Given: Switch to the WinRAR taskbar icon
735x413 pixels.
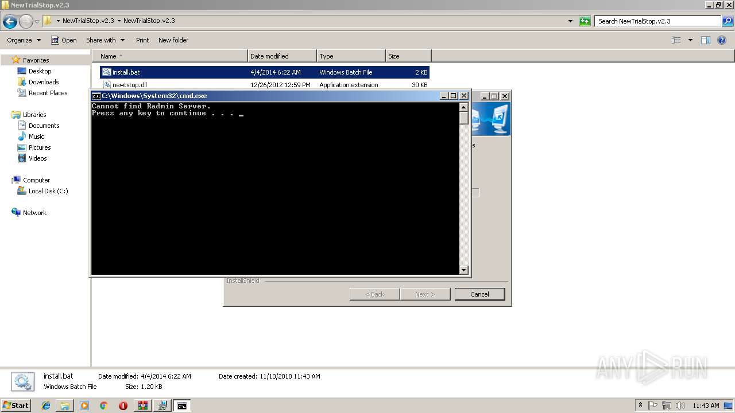Looking at the screenshot, I should point(142,406).
